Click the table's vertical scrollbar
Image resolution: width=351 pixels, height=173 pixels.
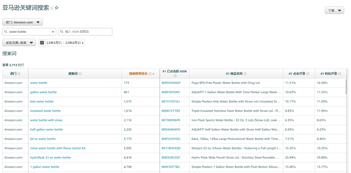pyautogui.click(x=347, y=87)
